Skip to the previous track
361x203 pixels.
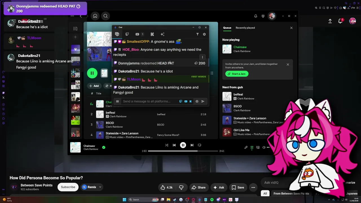pyautogui.click(x=174, y=145)
